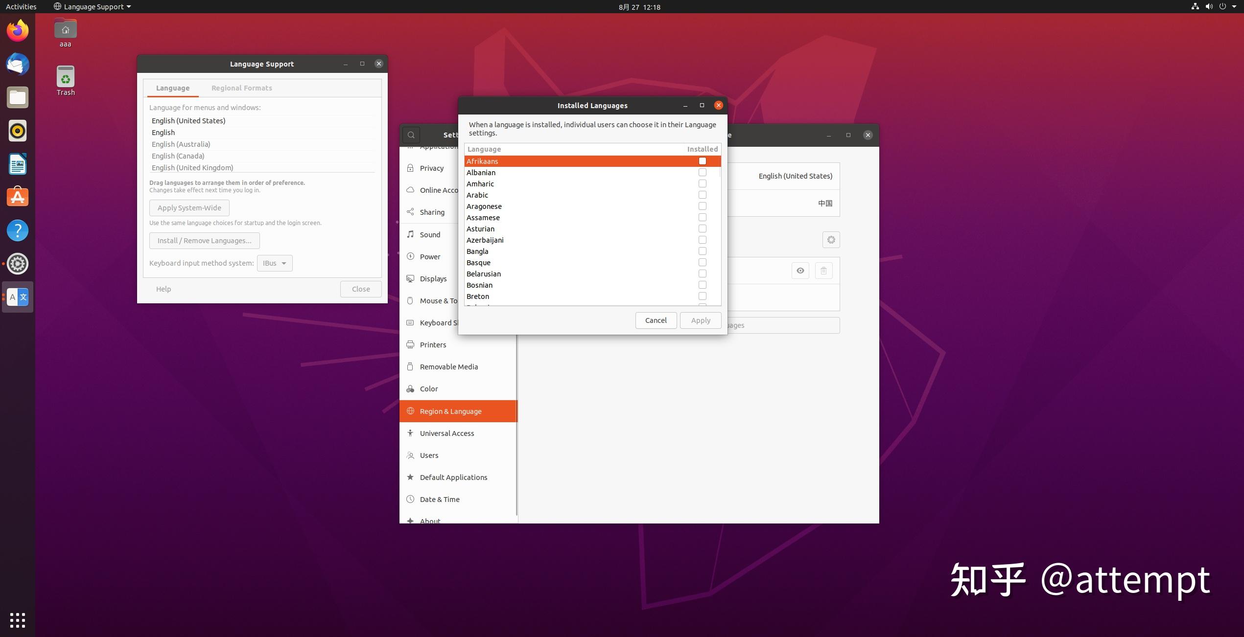Click the trash icon to remove input source

(x=823, y=271)
